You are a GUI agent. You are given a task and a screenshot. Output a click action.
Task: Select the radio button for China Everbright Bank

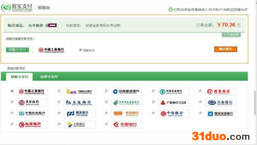click(x=59, y=91)
